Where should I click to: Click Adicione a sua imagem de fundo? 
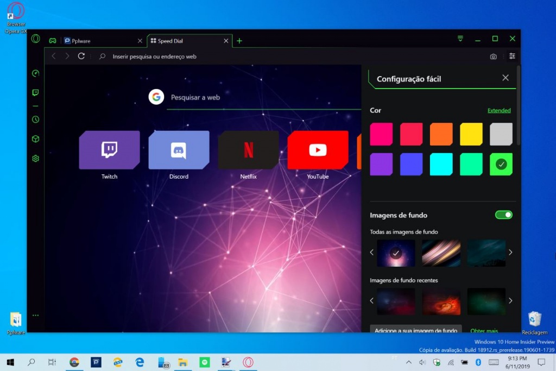point(416,330)
